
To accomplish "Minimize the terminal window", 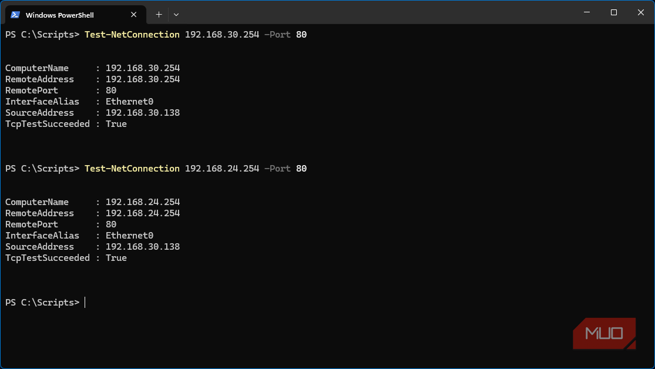I will click(587, 12).
